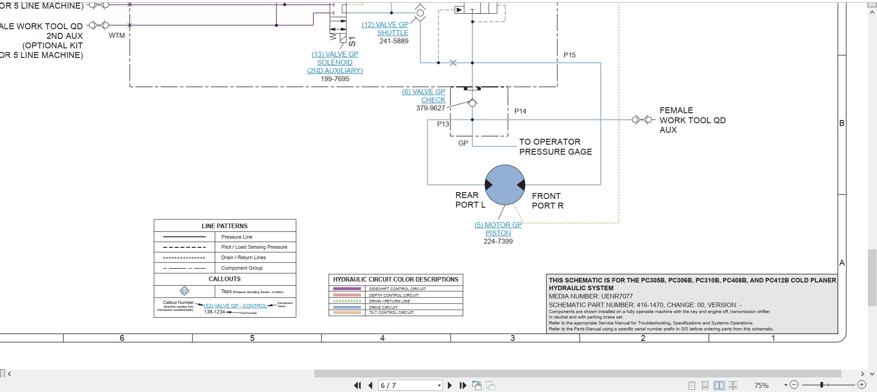
Task: Click the part number 224-7399
Action: [x=498, y=241]
